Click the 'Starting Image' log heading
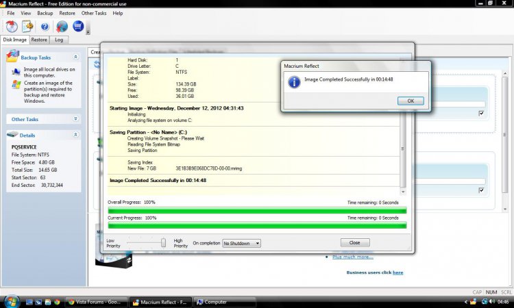 [176, 108]
